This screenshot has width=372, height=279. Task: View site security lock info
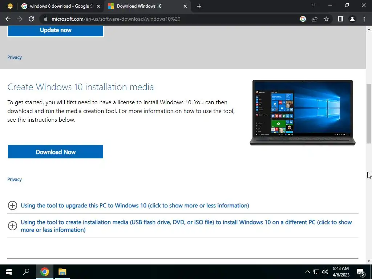(x=46, y=19)
